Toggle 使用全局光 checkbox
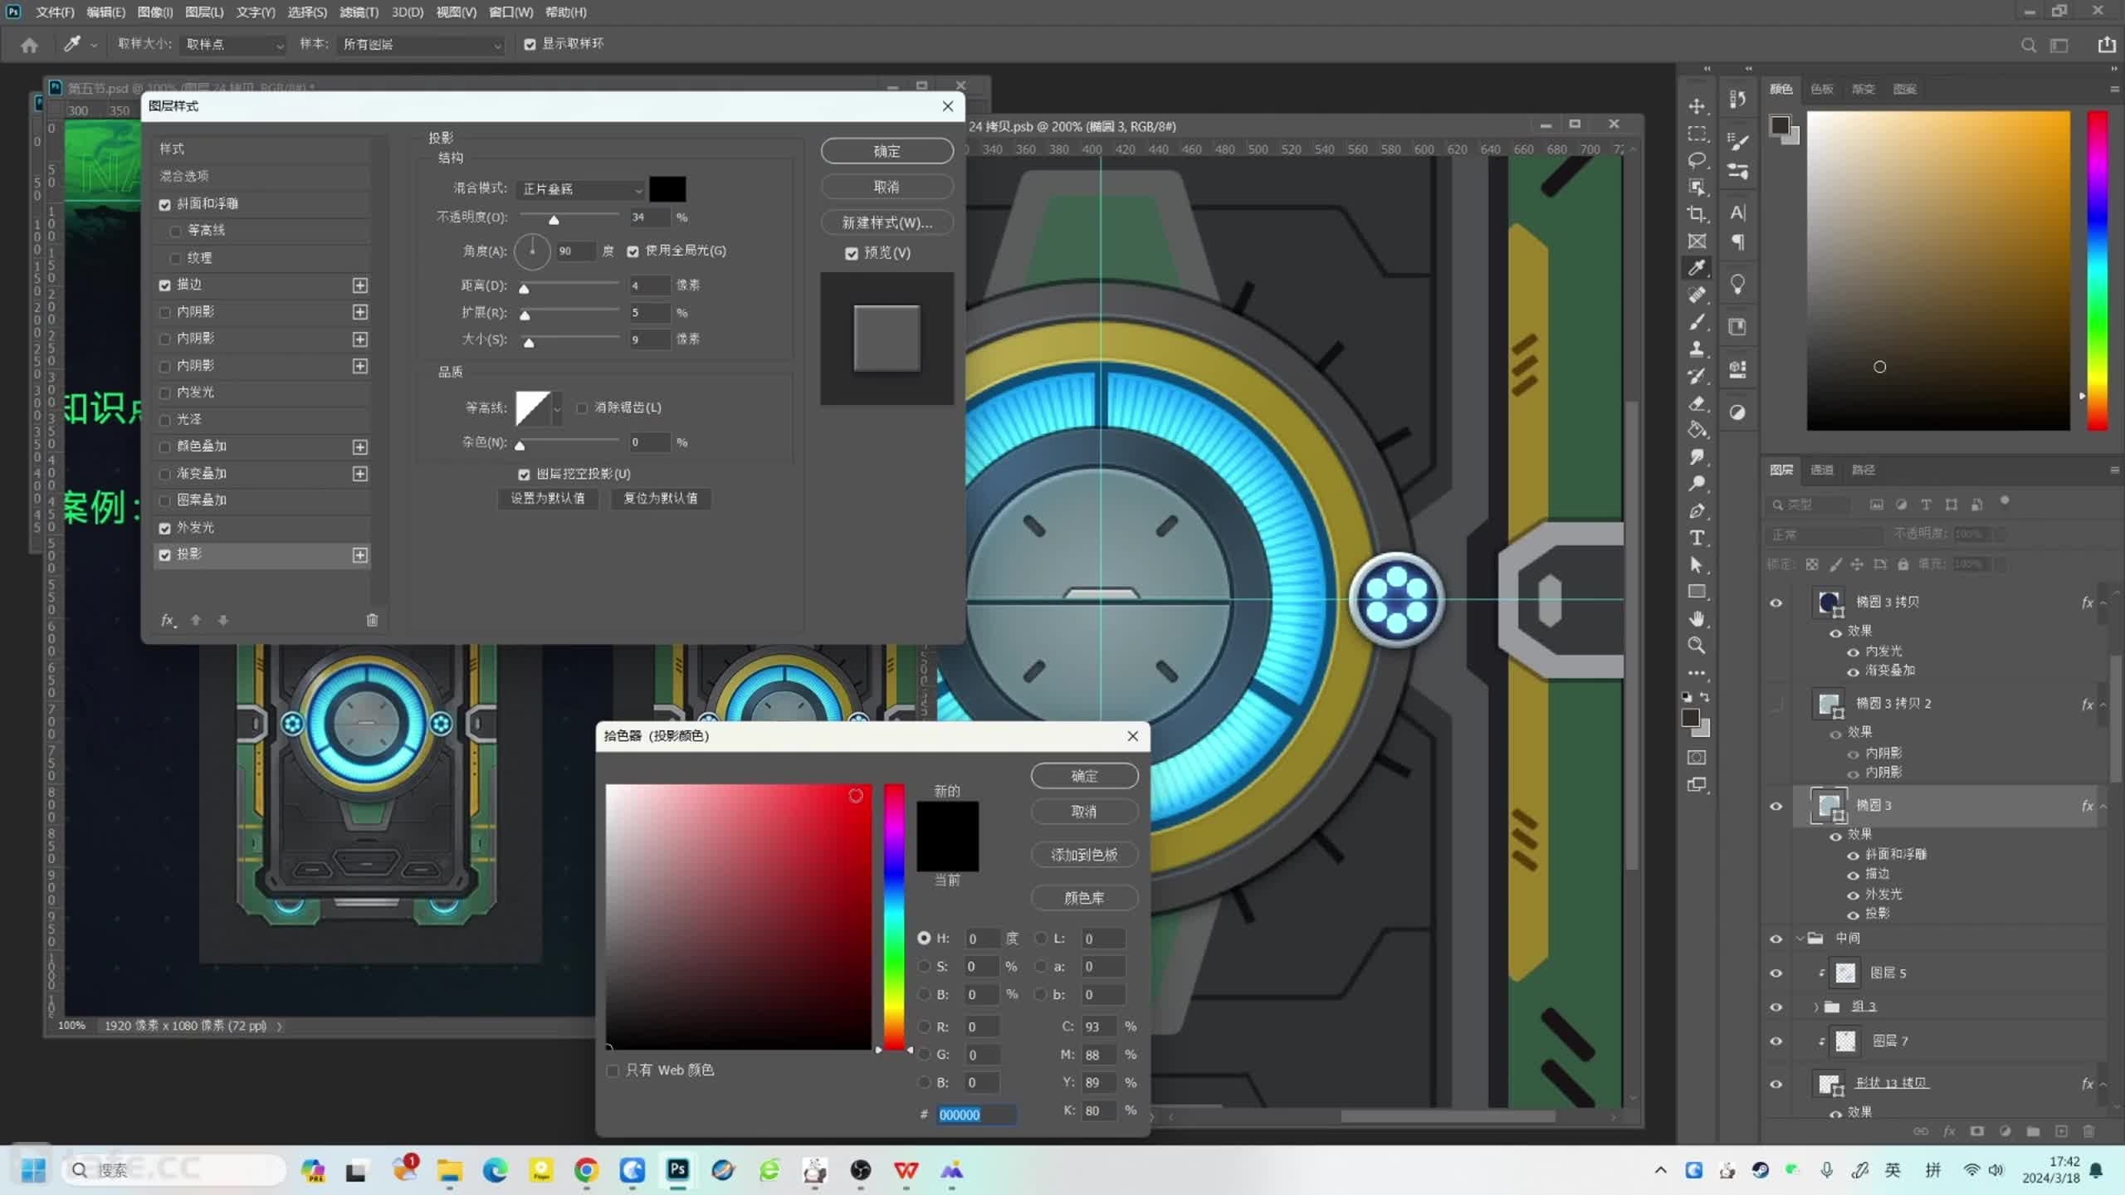2125x1195 pixels. point(633,251)
